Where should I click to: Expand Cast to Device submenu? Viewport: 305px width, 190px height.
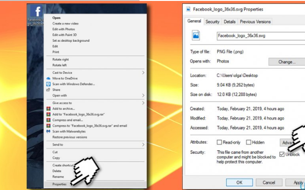143,72
